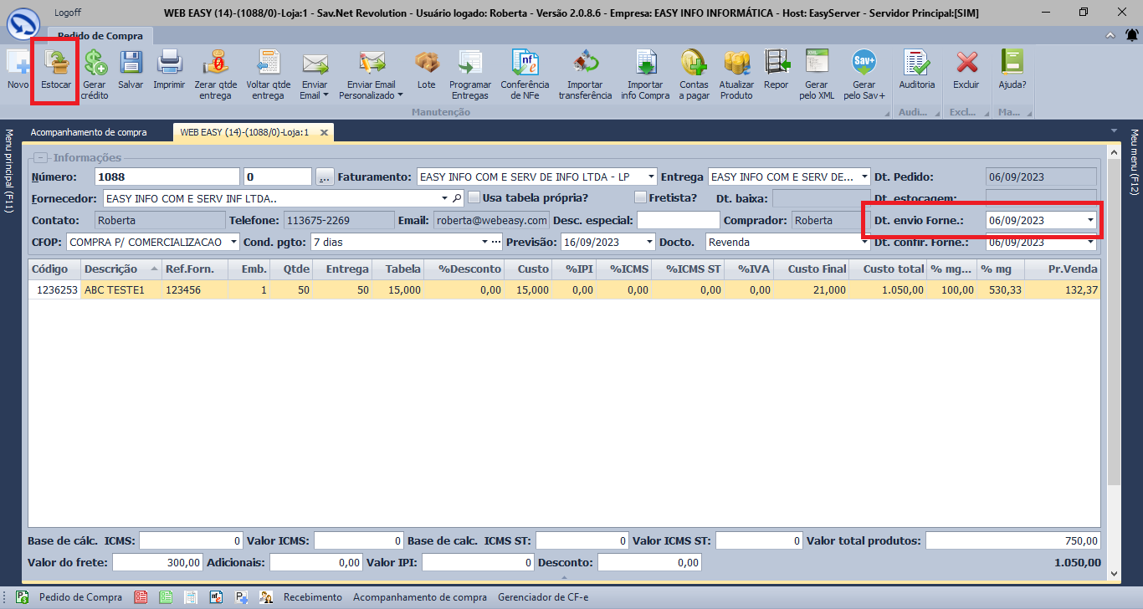Click the Número input field
The height and width of the screenshot is (609, 1143).
click(x=167, y=177)
